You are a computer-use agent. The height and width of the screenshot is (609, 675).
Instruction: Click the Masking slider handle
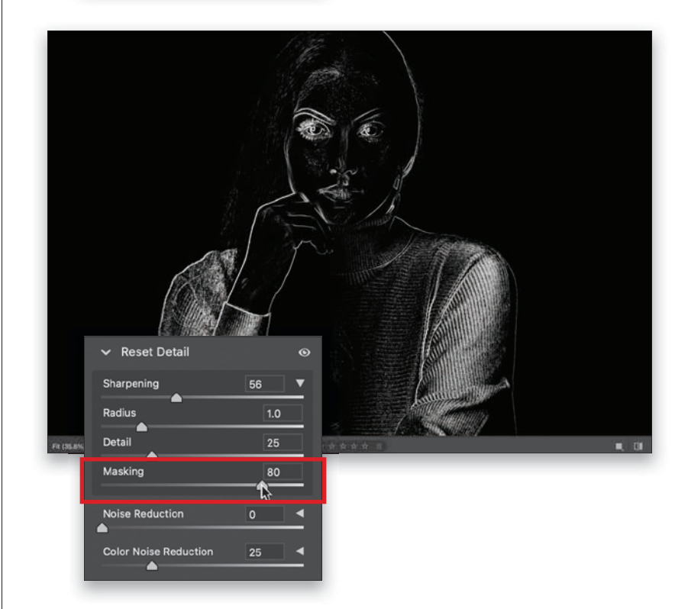click(262, 485)
